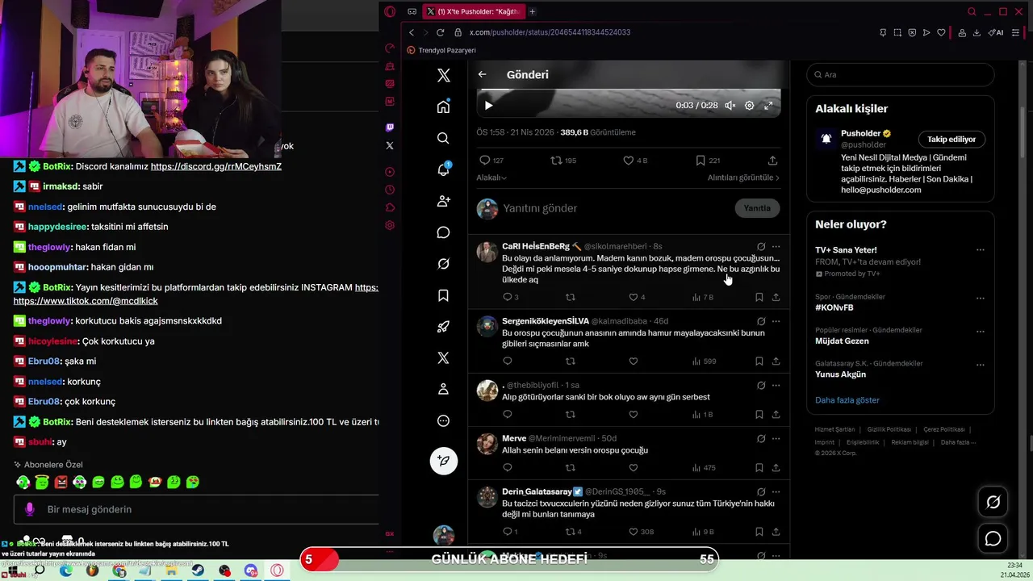Click the Yanıtla button
The width and height of the screenshot is (1033, 581).
click(757, 208)
